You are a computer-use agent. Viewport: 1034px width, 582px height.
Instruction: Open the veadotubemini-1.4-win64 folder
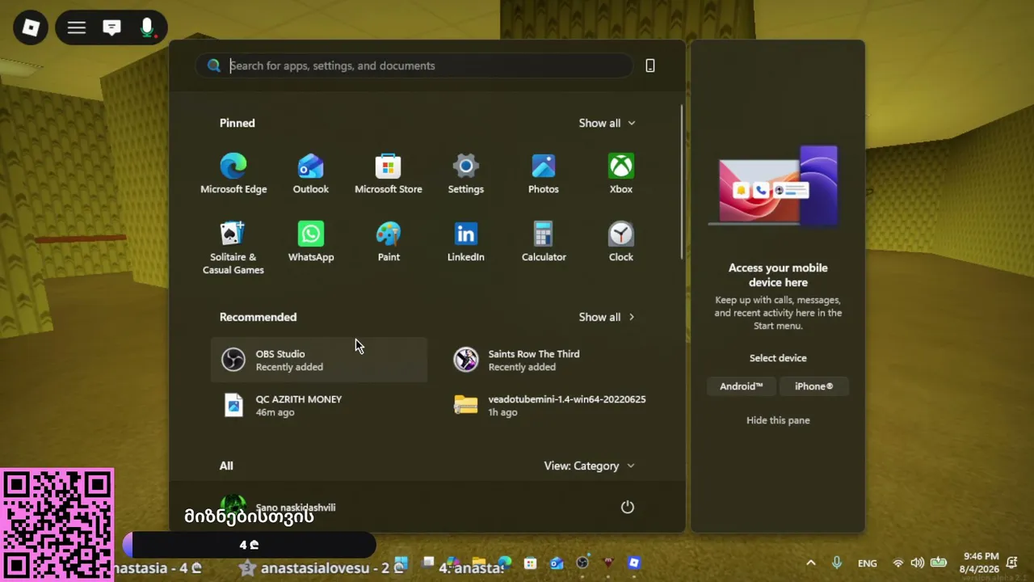552,405
